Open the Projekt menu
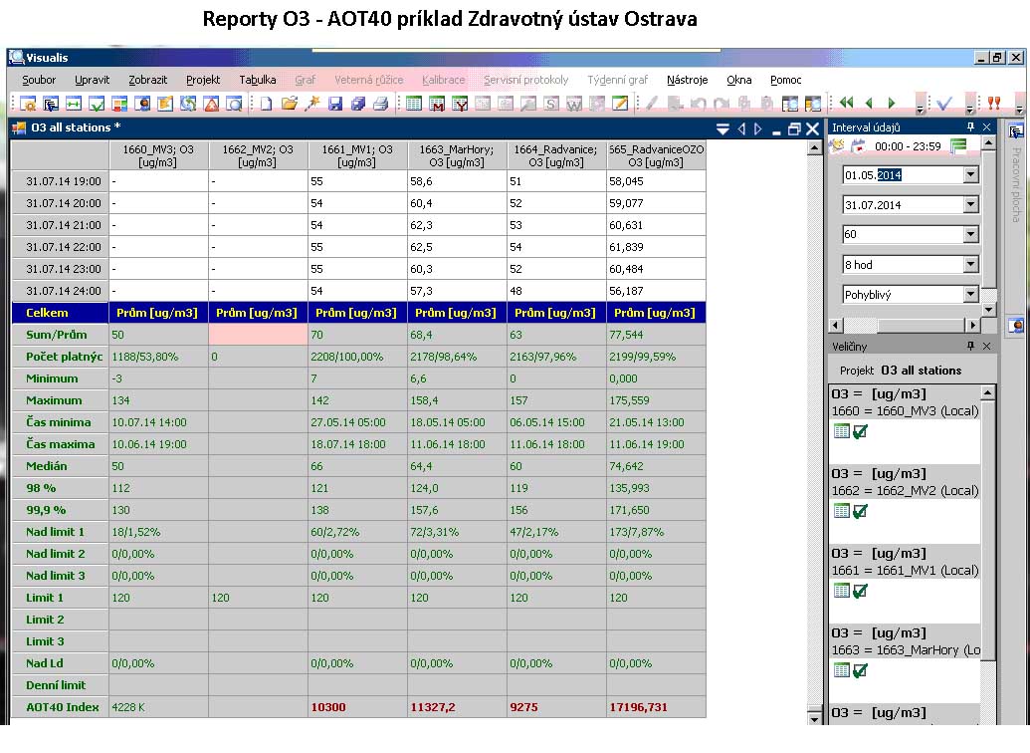The height and width of the screenshot is (753, 1030). (x=203, y=80)
